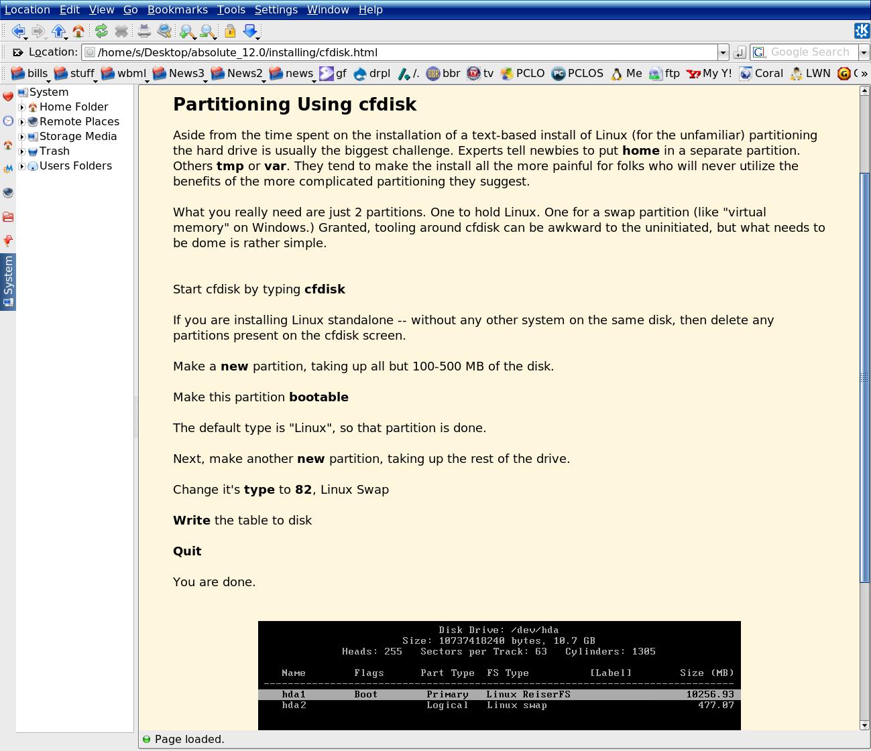Expand the Users Folders tree node
This screenshot has width=871, height=751.
click(x=22, y=166)
